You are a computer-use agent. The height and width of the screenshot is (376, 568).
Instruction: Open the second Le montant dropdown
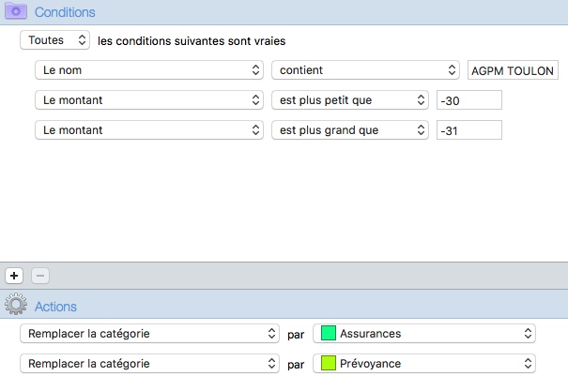click(149, 130)
